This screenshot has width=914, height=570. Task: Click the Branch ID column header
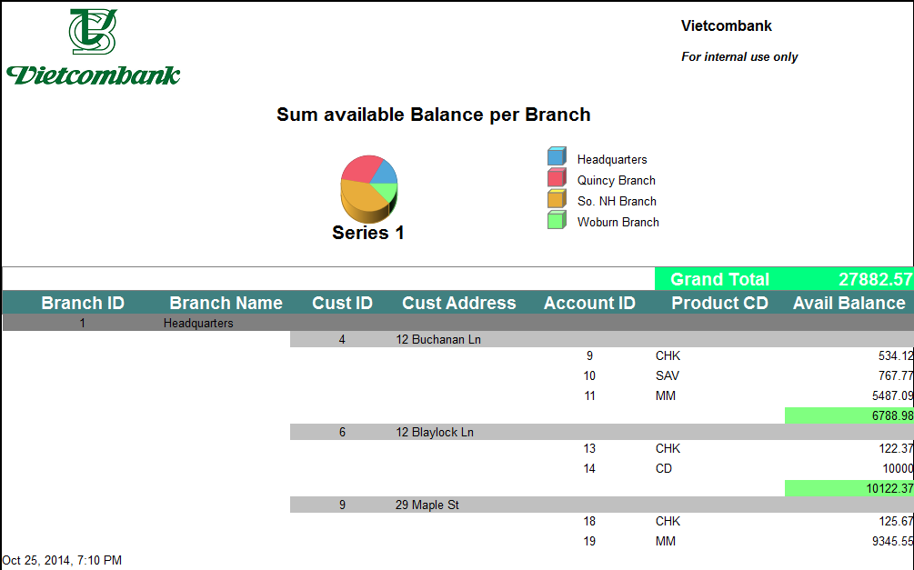[83, 303]
